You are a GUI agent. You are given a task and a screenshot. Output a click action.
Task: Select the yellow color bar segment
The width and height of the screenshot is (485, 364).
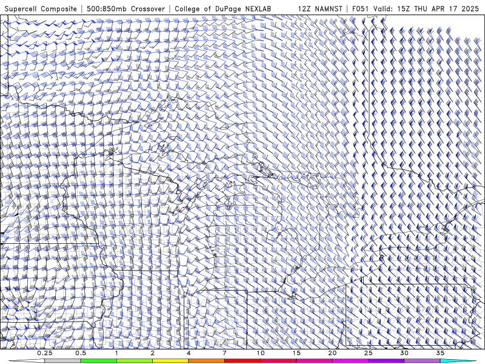pos(170,361)
